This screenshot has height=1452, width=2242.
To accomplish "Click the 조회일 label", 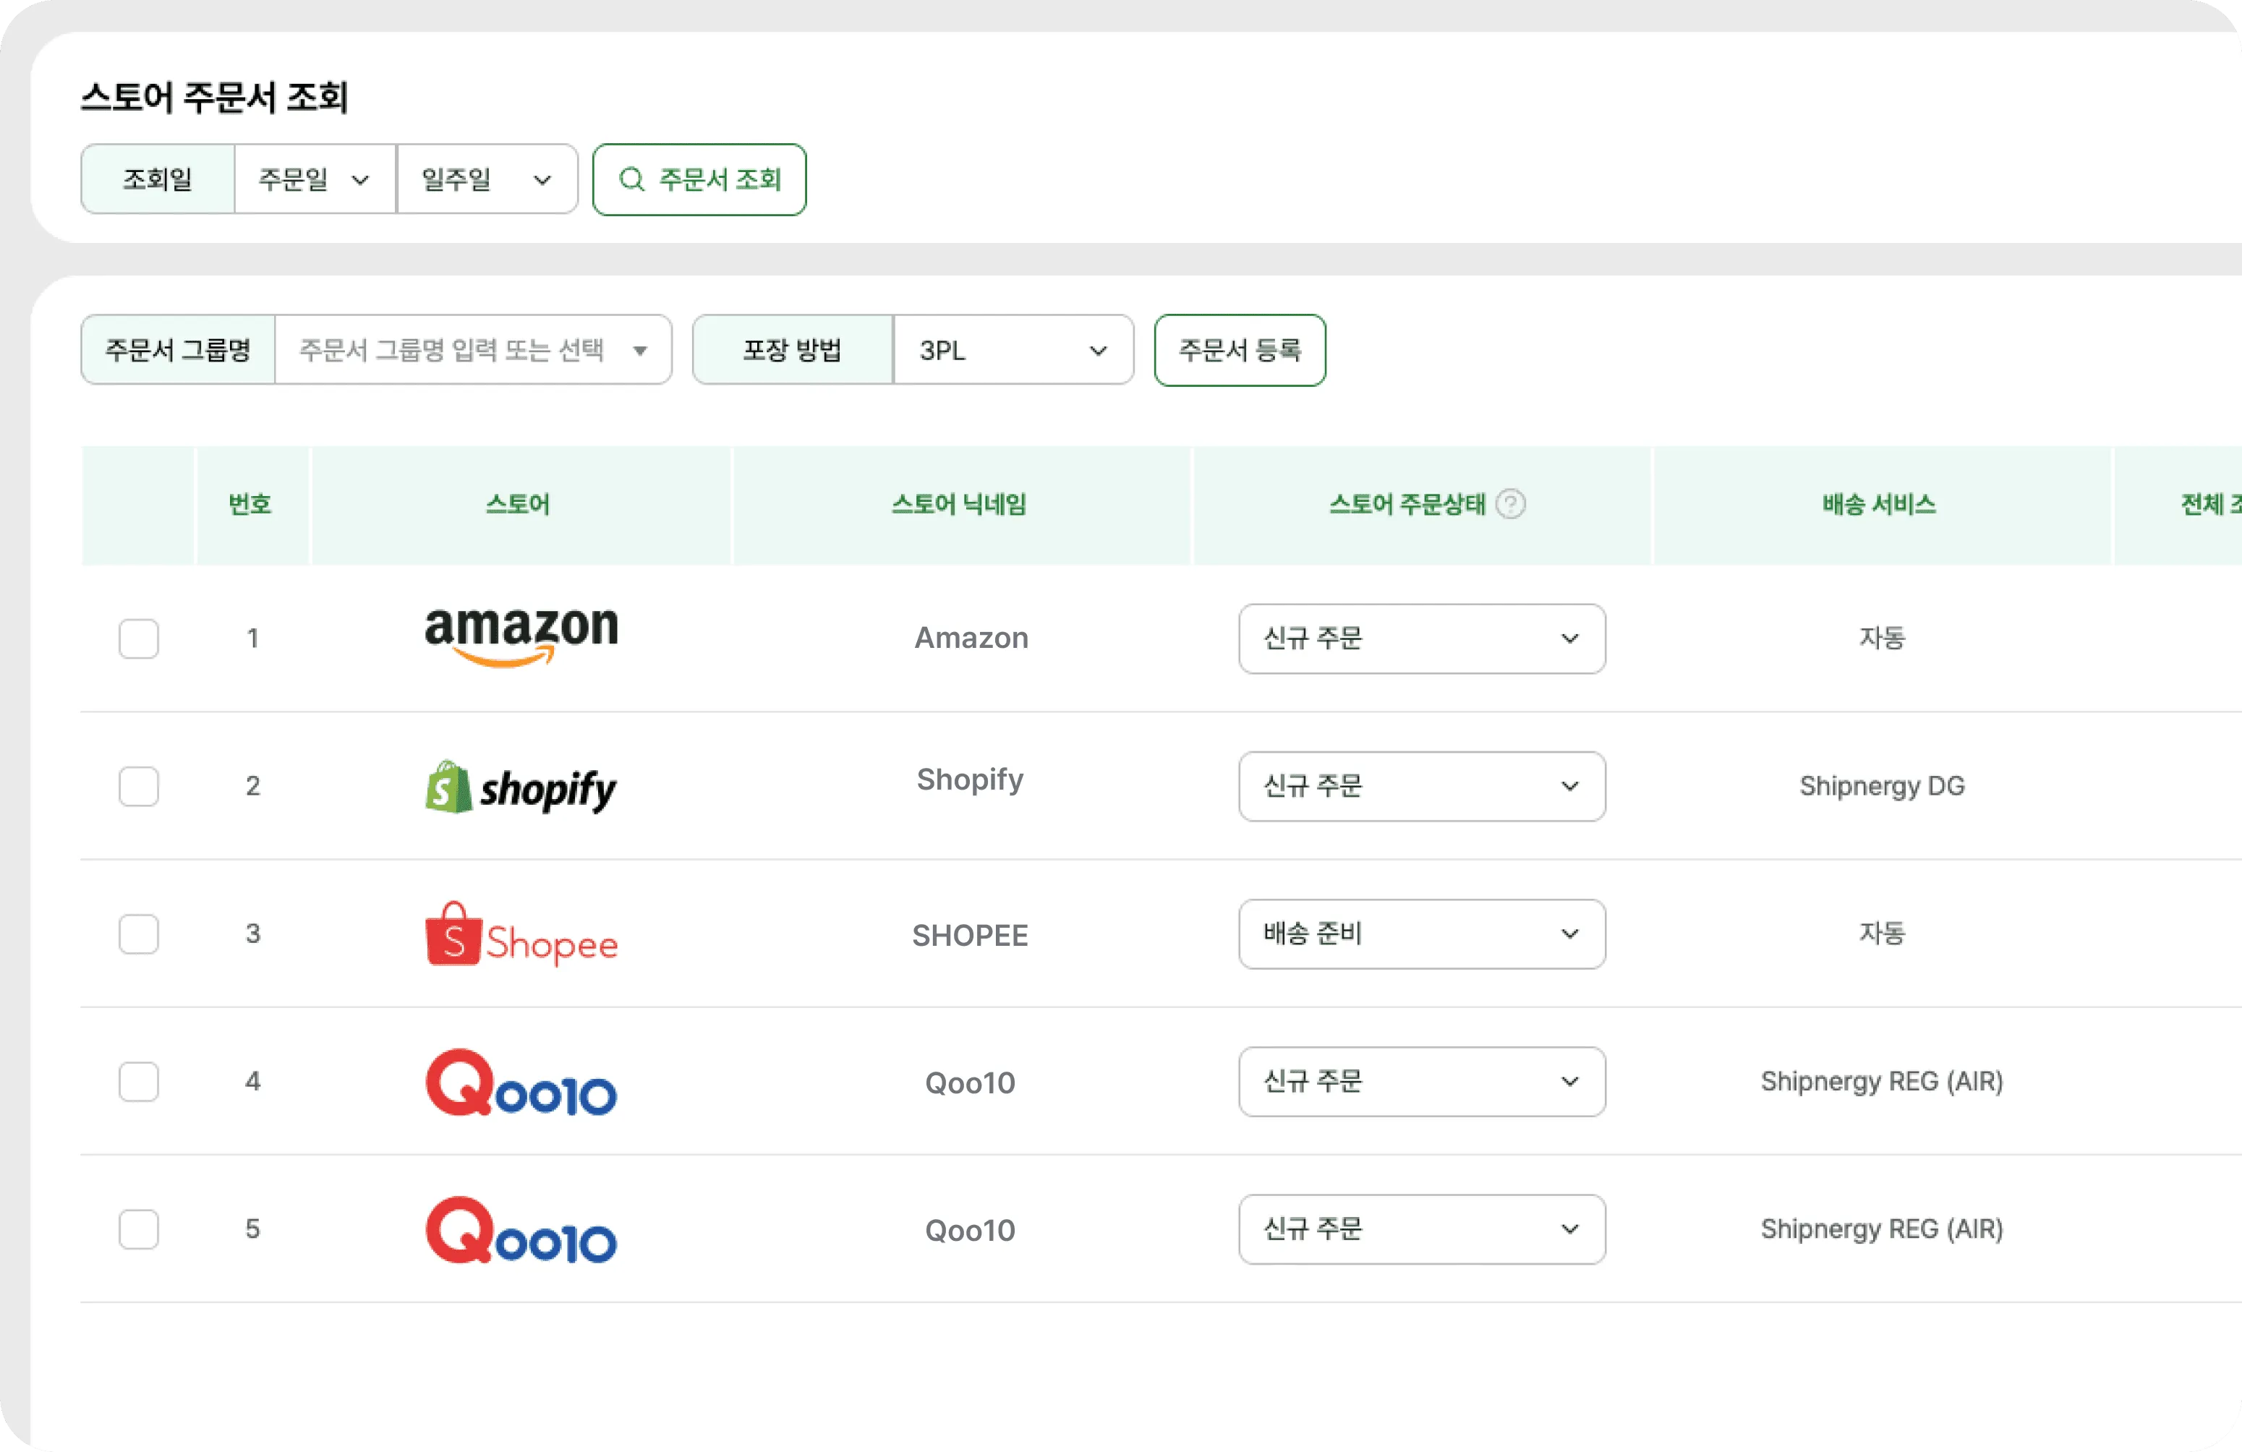I will (158, 179).
